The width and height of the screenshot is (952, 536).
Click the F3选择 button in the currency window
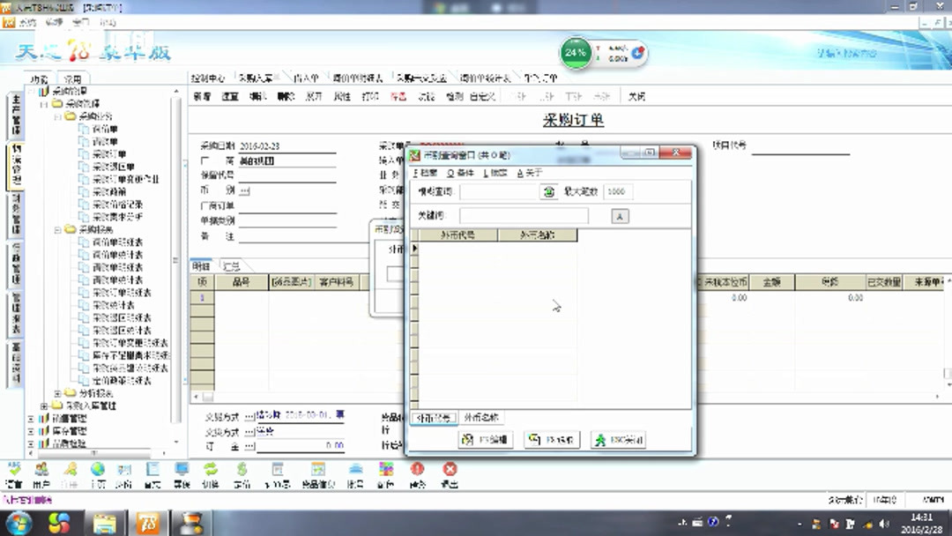coord(553,439)
